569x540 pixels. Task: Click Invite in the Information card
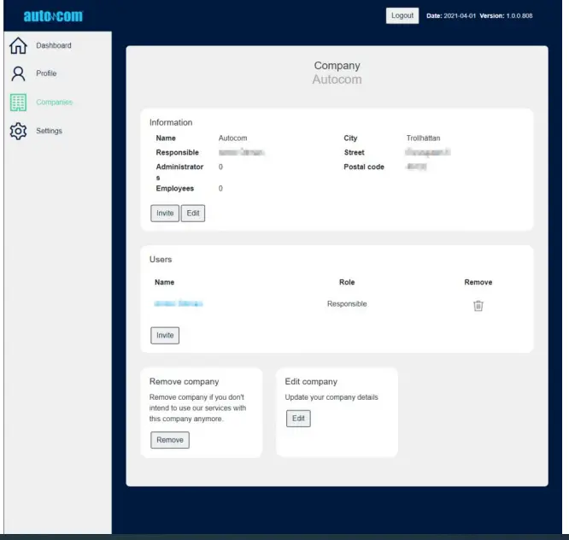pos(165,213)
